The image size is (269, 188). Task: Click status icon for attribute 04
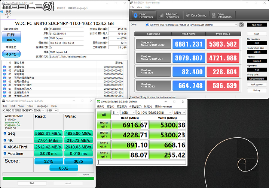[4, 78]
